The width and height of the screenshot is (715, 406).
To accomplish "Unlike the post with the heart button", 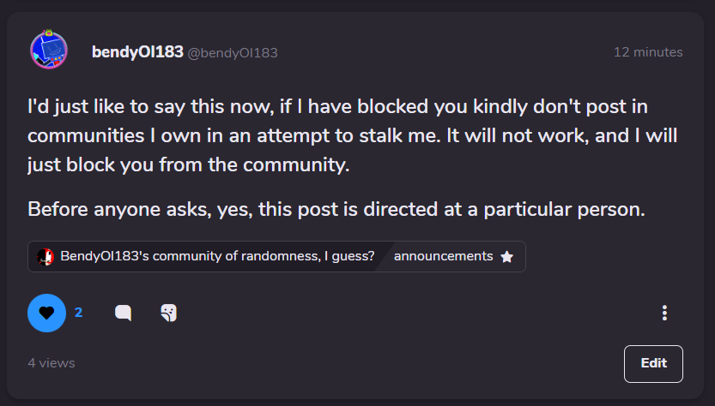I will pos(46,313).
